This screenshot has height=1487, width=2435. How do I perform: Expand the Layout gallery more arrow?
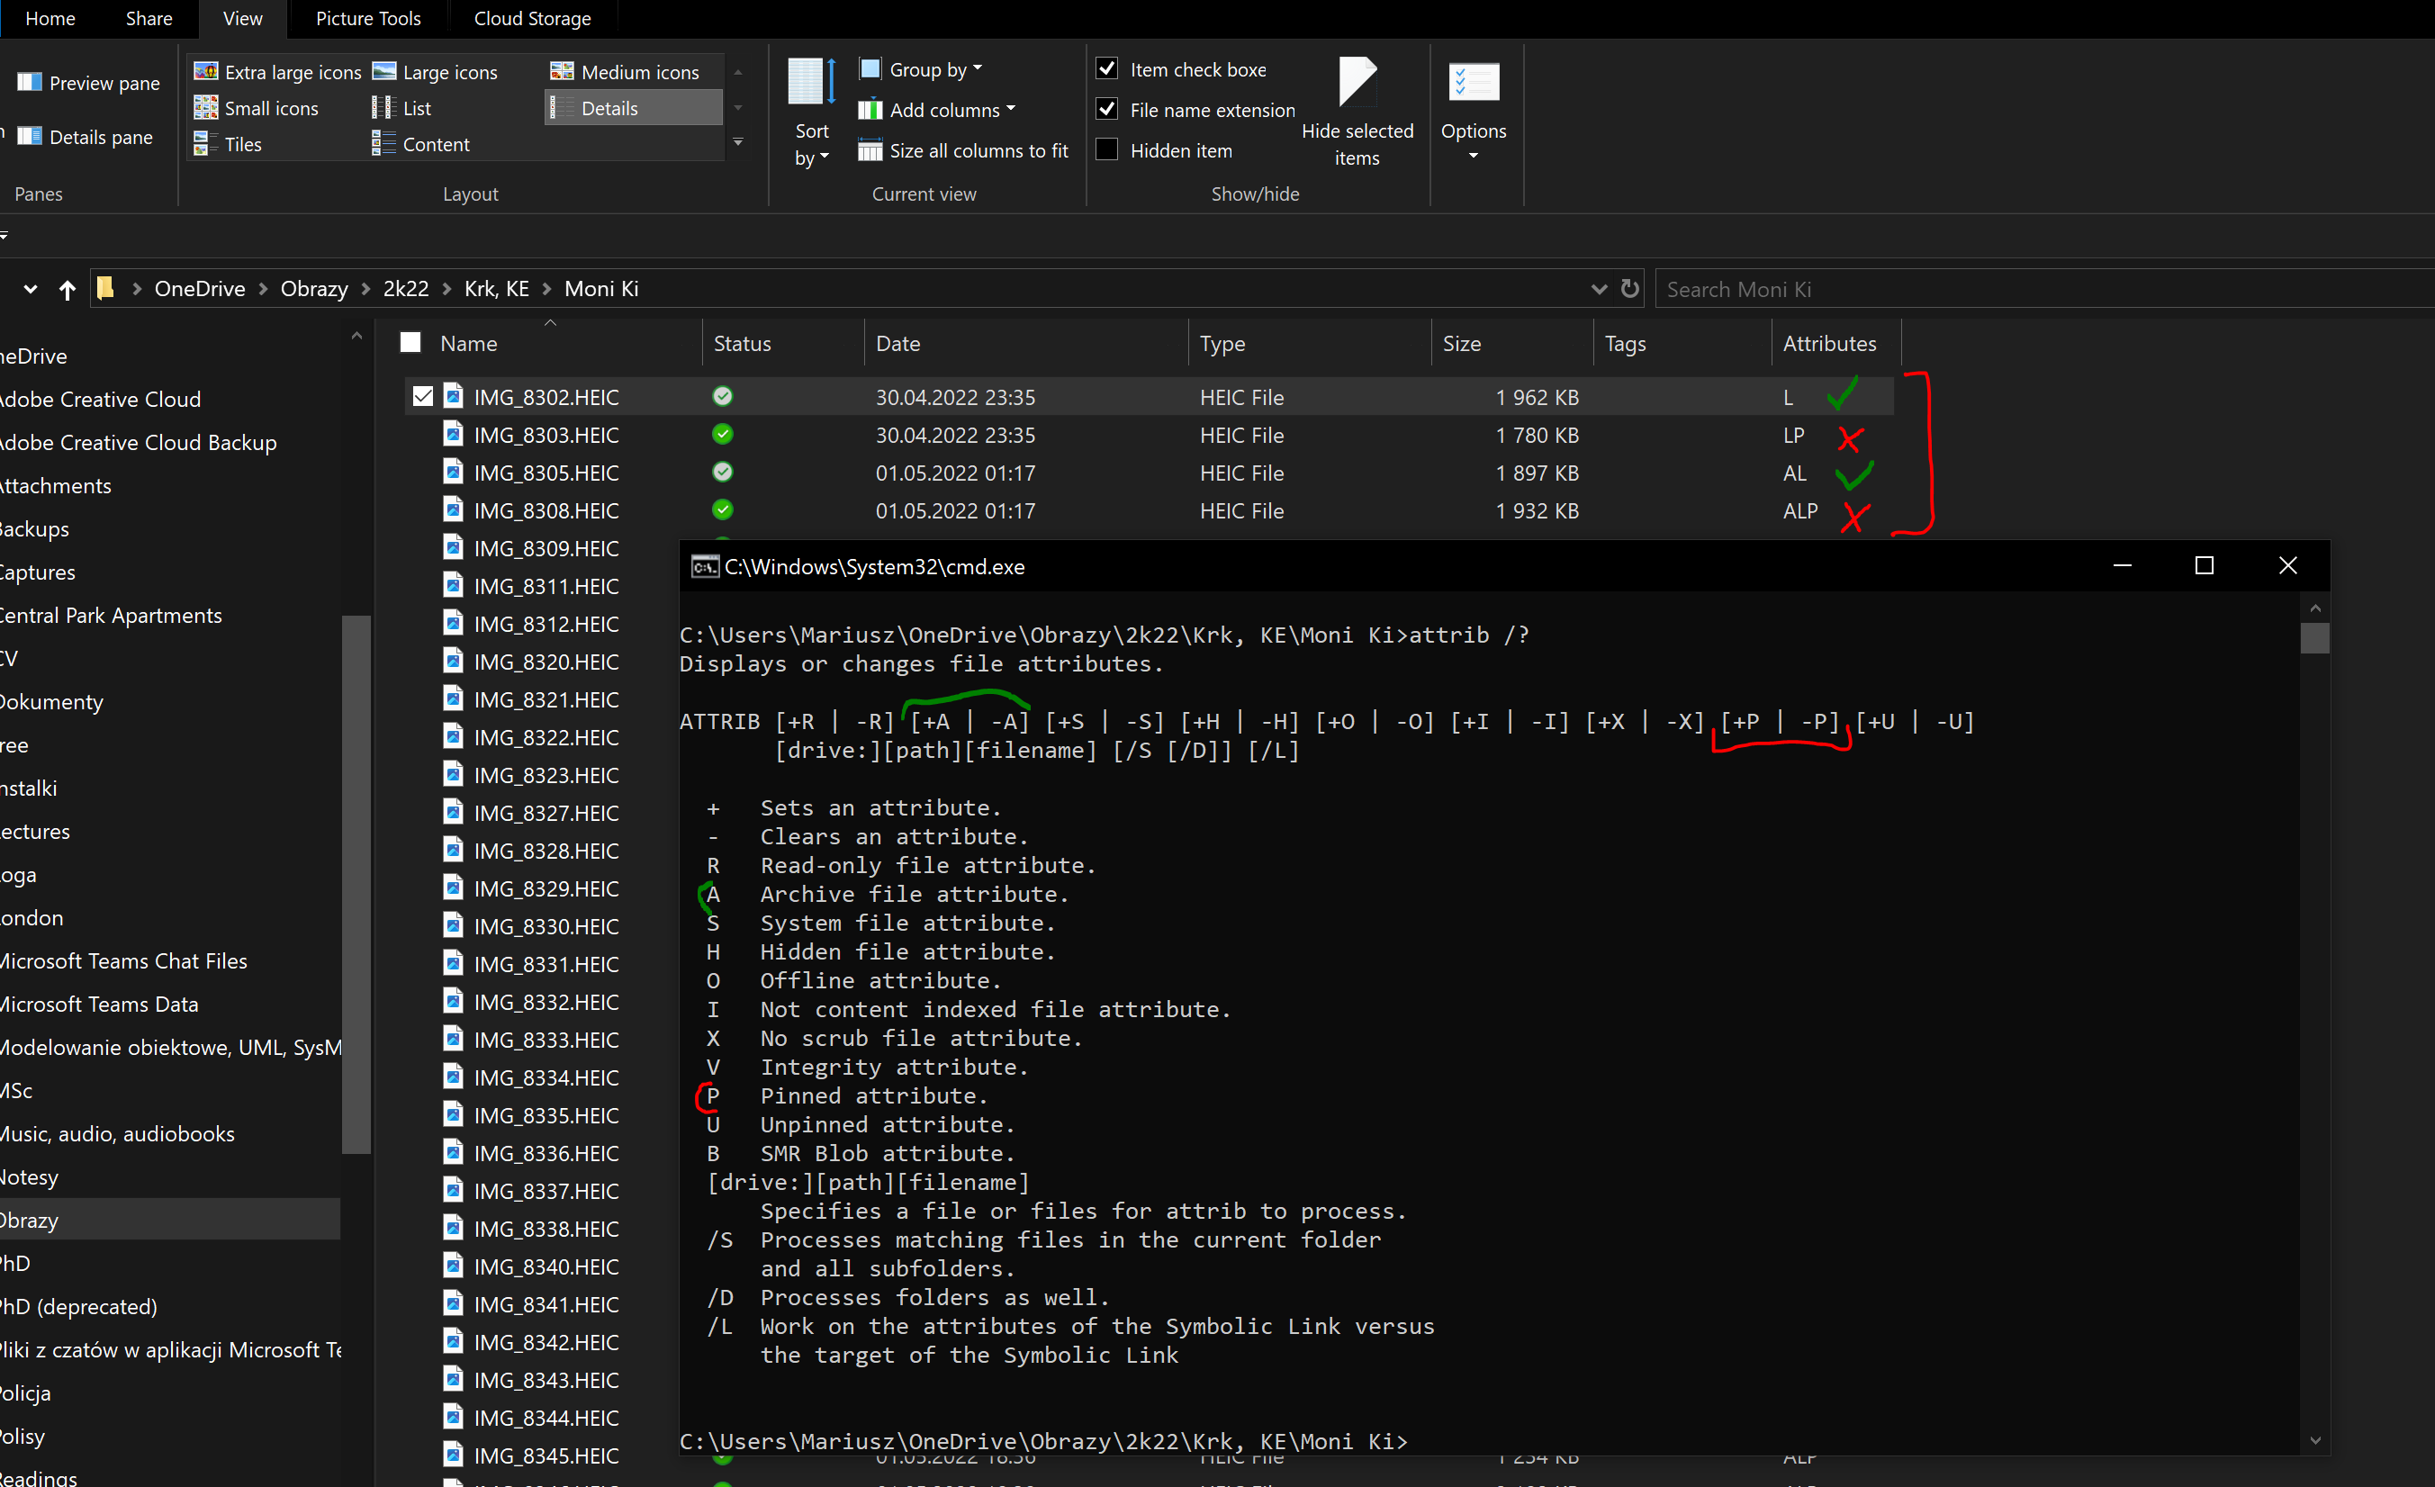pos(737,143)
